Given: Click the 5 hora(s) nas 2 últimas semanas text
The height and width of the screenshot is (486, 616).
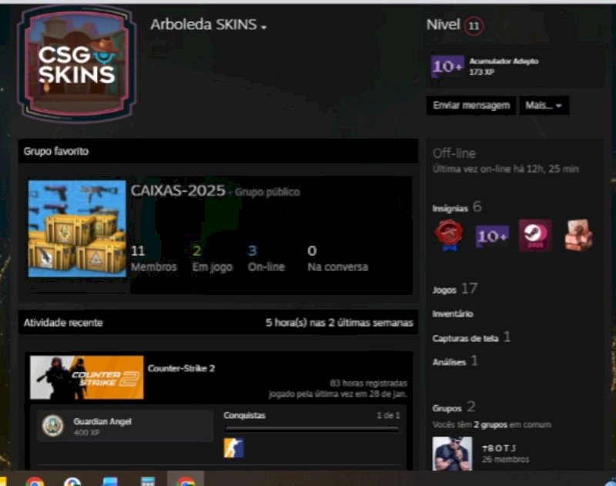Looking at the screenshot, I should (340, 323).
